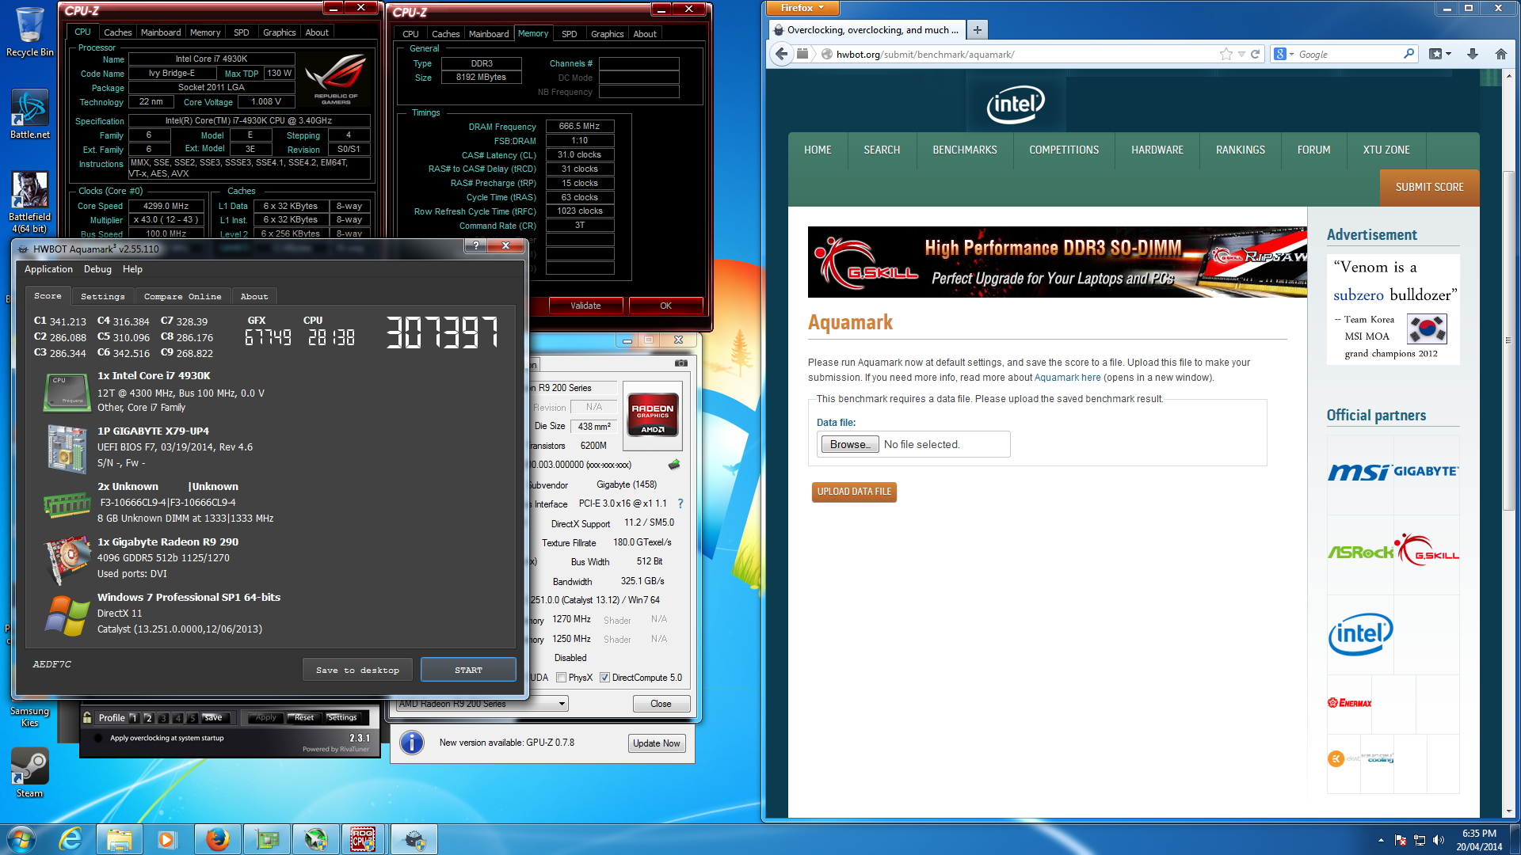Open the RANKINGS nav item on hwbot
The width and height of the screenshot is (1521, 855).
[1240, 150]
